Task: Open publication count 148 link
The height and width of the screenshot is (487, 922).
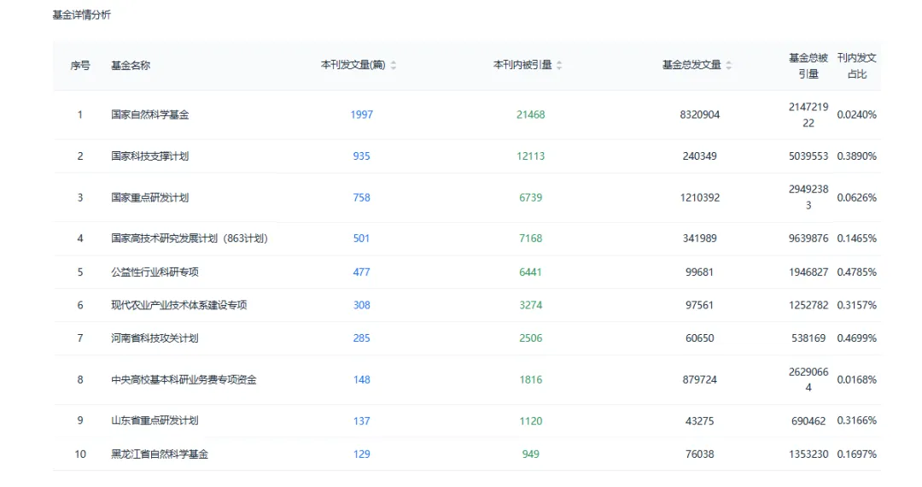Action: 362,380
